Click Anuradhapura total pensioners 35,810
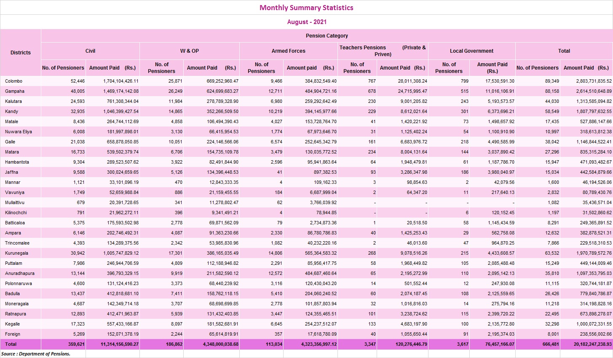 [x=551, y=273]
